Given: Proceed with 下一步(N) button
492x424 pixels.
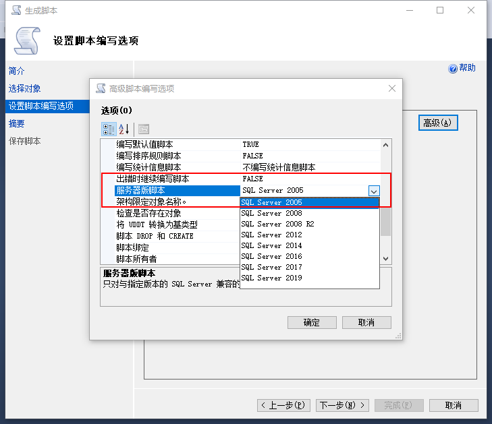Looking at the screenshot, I should coord(342,406).
